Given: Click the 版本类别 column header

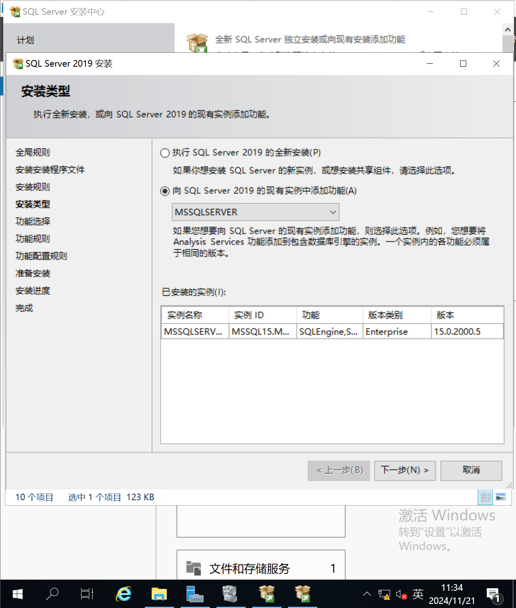Looking at the screenshot, I should click(x=397, y=315).
